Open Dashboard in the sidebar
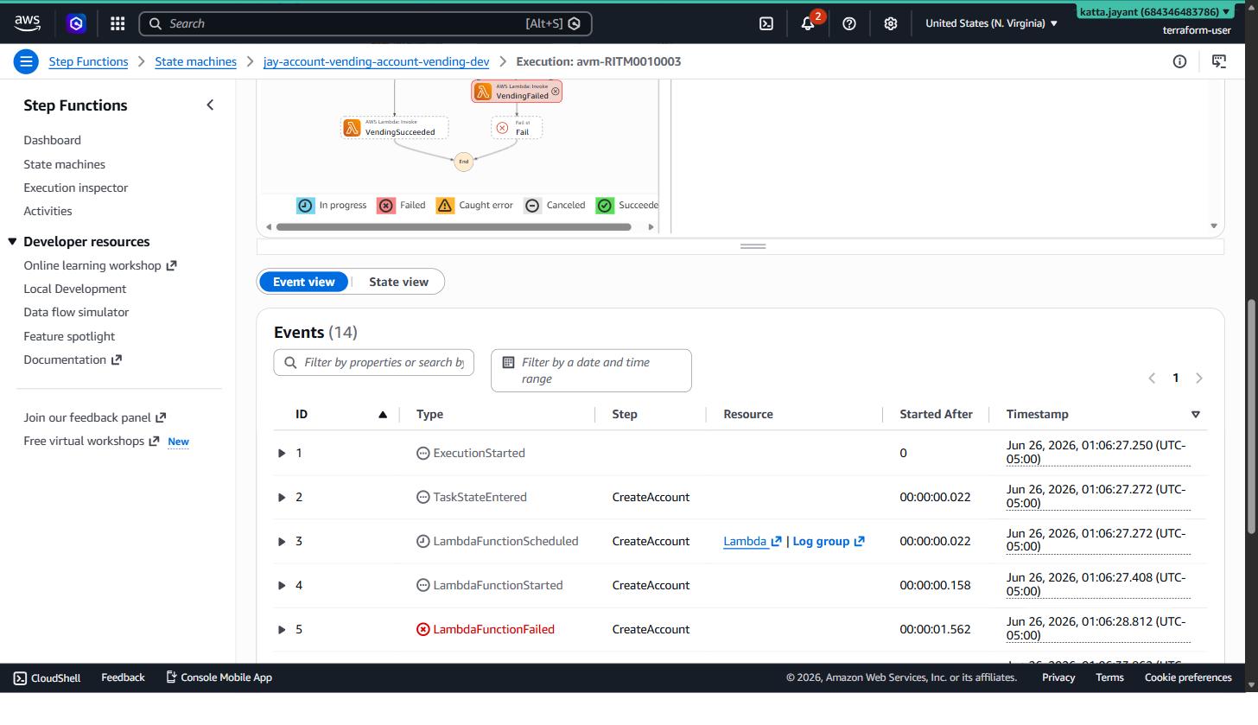Screen dimensions: 1258x725 (x=52, y=140)
